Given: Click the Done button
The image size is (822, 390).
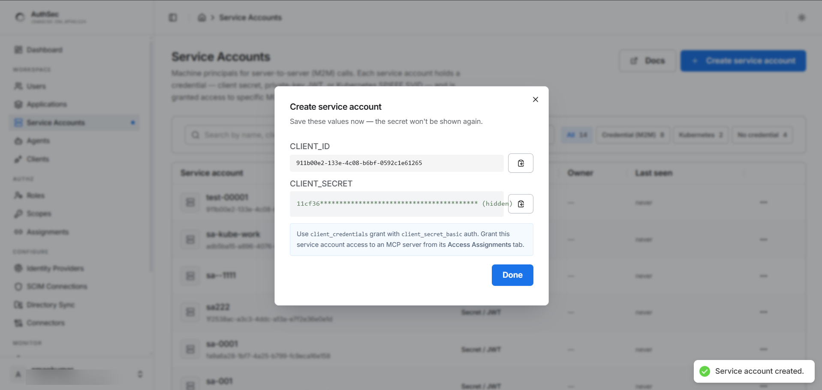Looking at the screenshot, I should click(512, 275).
